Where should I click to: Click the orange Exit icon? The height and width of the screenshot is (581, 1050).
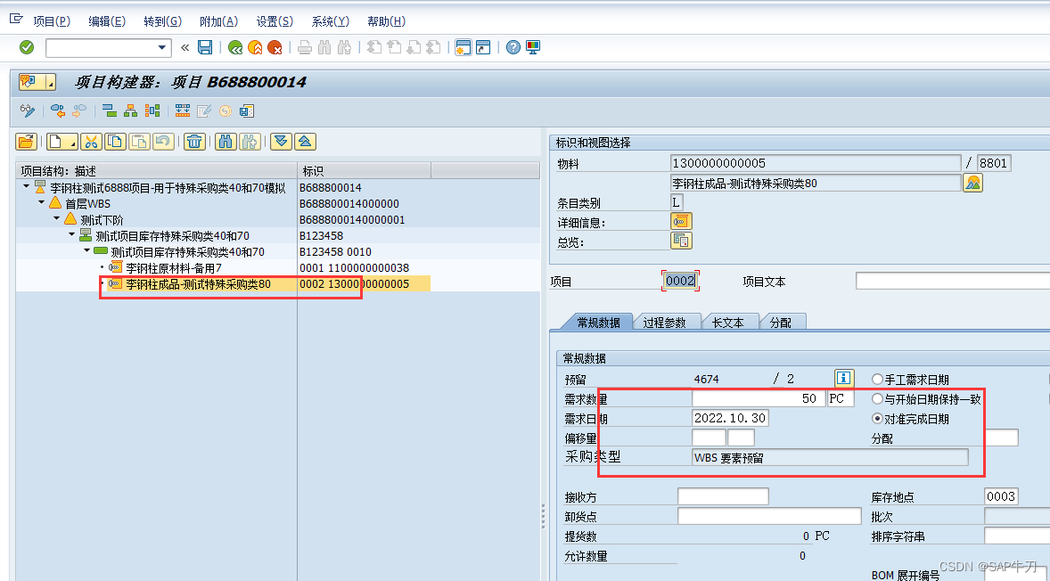tap(255, 47)
